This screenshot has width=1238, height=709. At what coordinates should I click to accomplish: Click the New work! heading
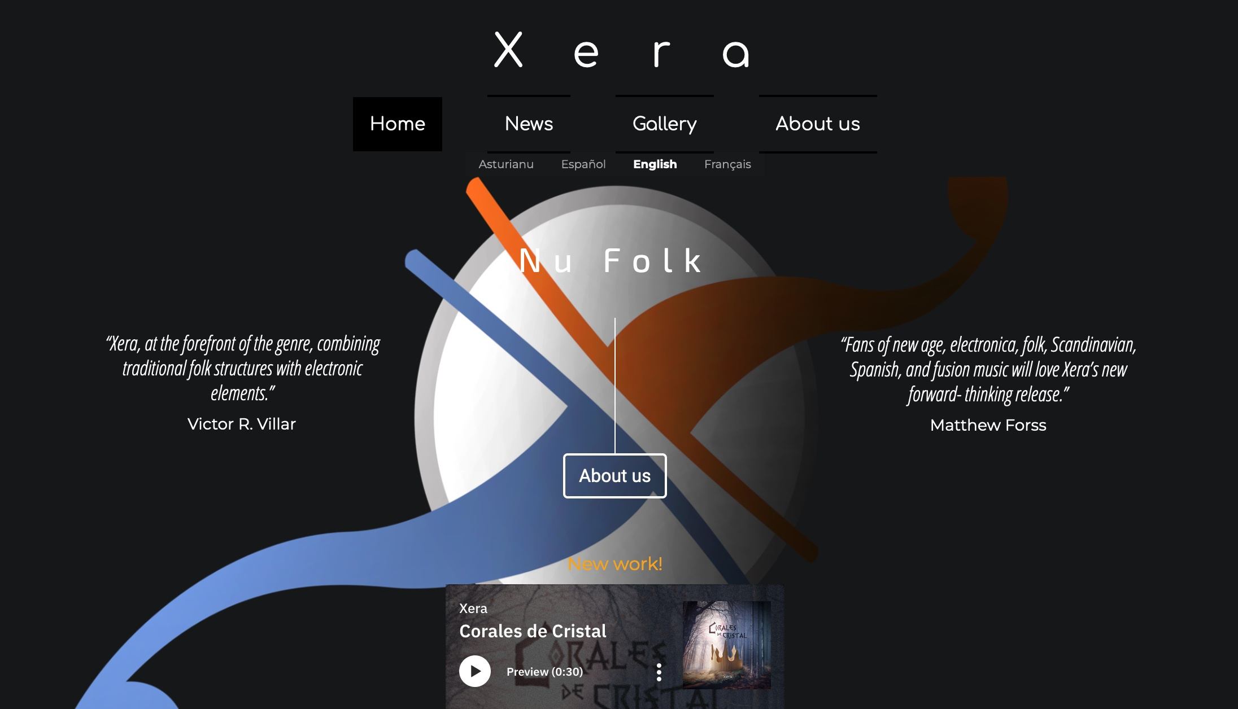pyautogui.click(x=615, y=564)
